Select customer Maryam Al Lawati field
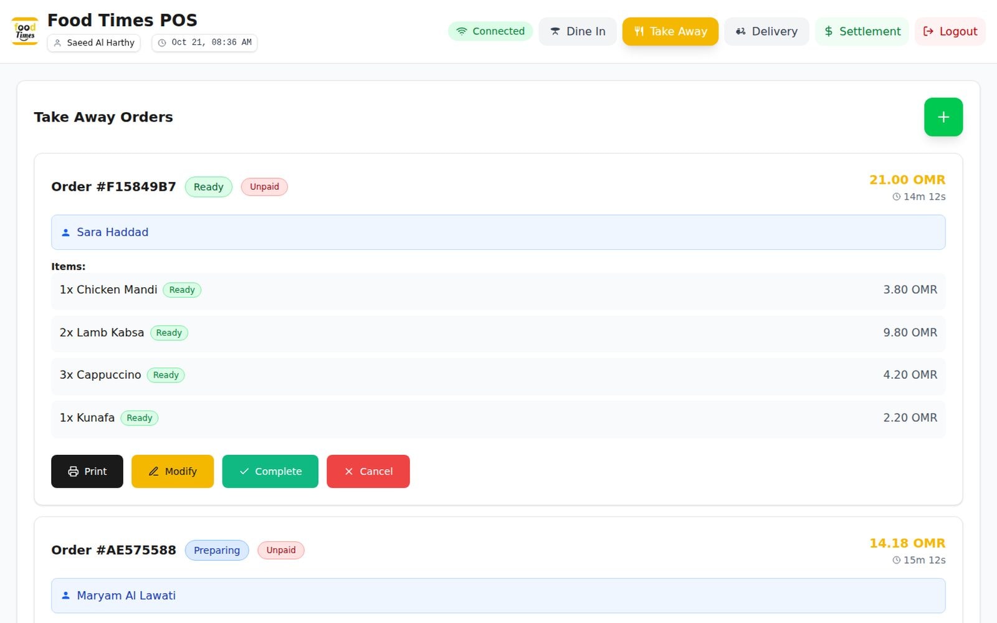 click(499, 596)
